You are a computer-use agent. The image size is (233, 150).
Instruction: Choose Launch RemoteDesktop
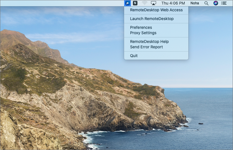[x=152, y=19]
